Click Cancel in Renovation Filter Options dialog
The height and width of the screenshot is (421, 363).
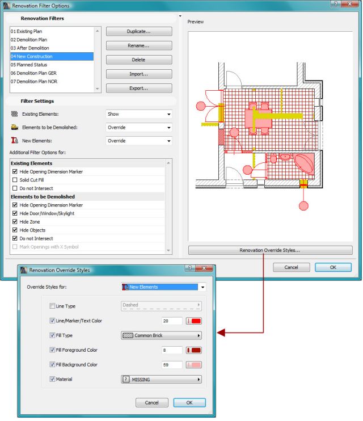[x=292, y=267]
